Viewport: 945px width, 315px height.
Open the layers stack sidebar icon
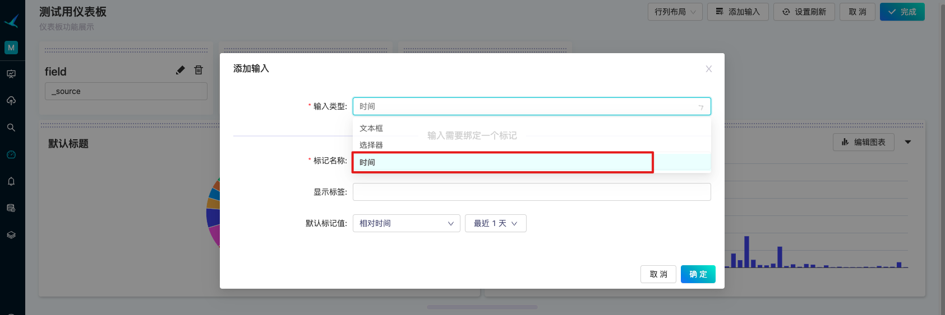click(11, 235)
